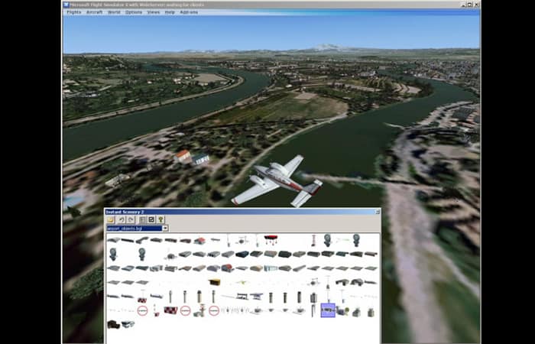Image resolution: width=535 pixels, height=344 pixels.
Task: Open the Add-ons menu
Action: point(189,12)
